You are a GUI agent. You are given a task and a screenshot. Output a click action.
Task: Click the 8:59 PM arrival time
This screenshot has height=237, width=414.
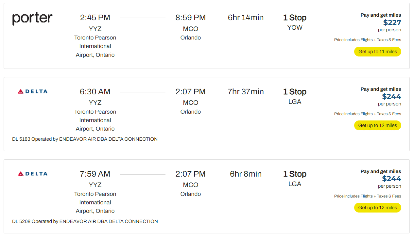pos(190,18)
